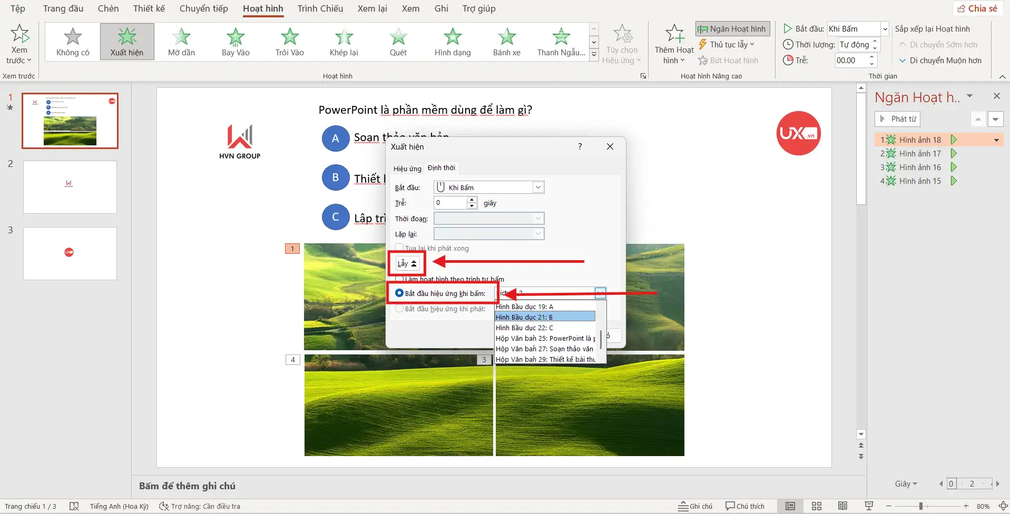Expand the Hình ảnh 18 animation options arrow
The height and width of the screenshot is (514, 1010).
[996, 140]
